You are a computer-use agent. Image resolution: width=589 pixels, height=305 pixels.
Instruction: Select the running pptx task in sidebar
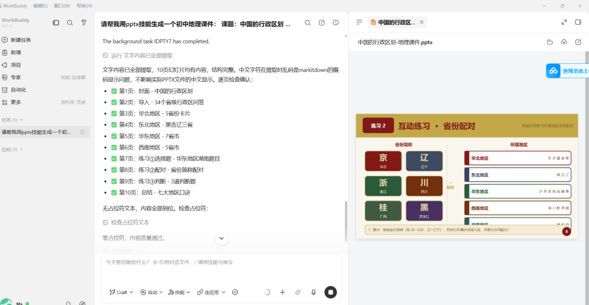tap(45, 132)
